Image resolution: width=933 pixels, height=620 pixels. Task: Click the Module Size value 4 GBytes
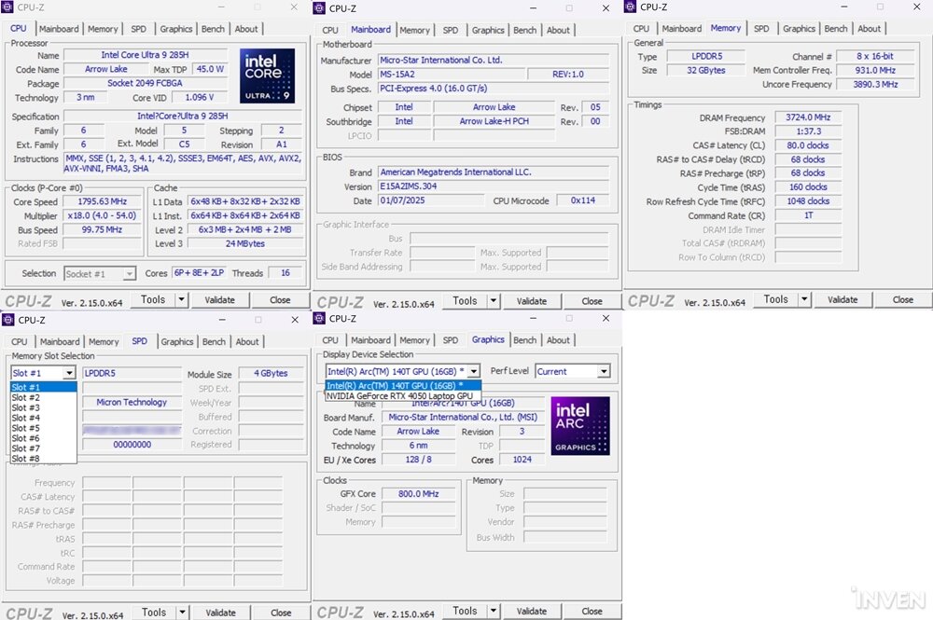coord(271,373)
